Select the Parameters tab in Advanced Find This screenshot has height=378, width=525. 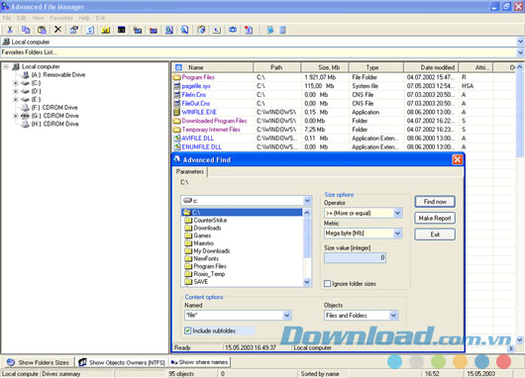coord(190,171)
